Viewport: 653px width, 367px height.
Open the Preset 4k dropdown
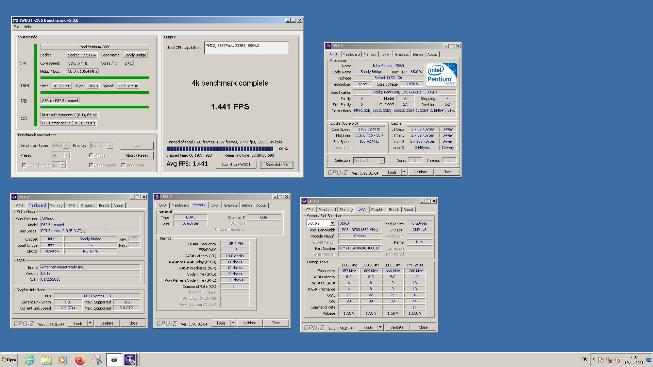point(67,155)
